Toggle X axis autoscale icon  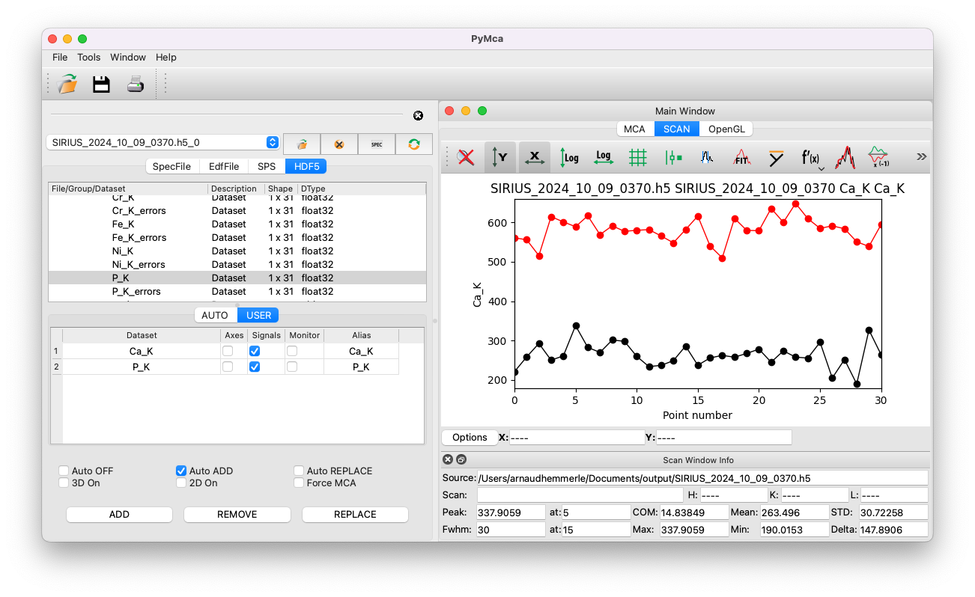534,157
